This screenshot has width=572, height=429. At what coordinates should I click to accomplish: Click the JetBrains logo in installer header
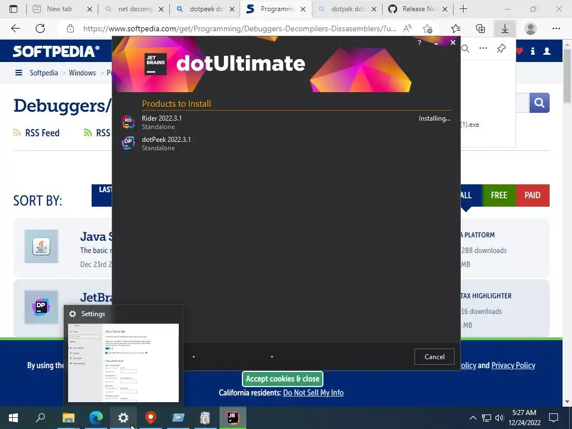155,64
